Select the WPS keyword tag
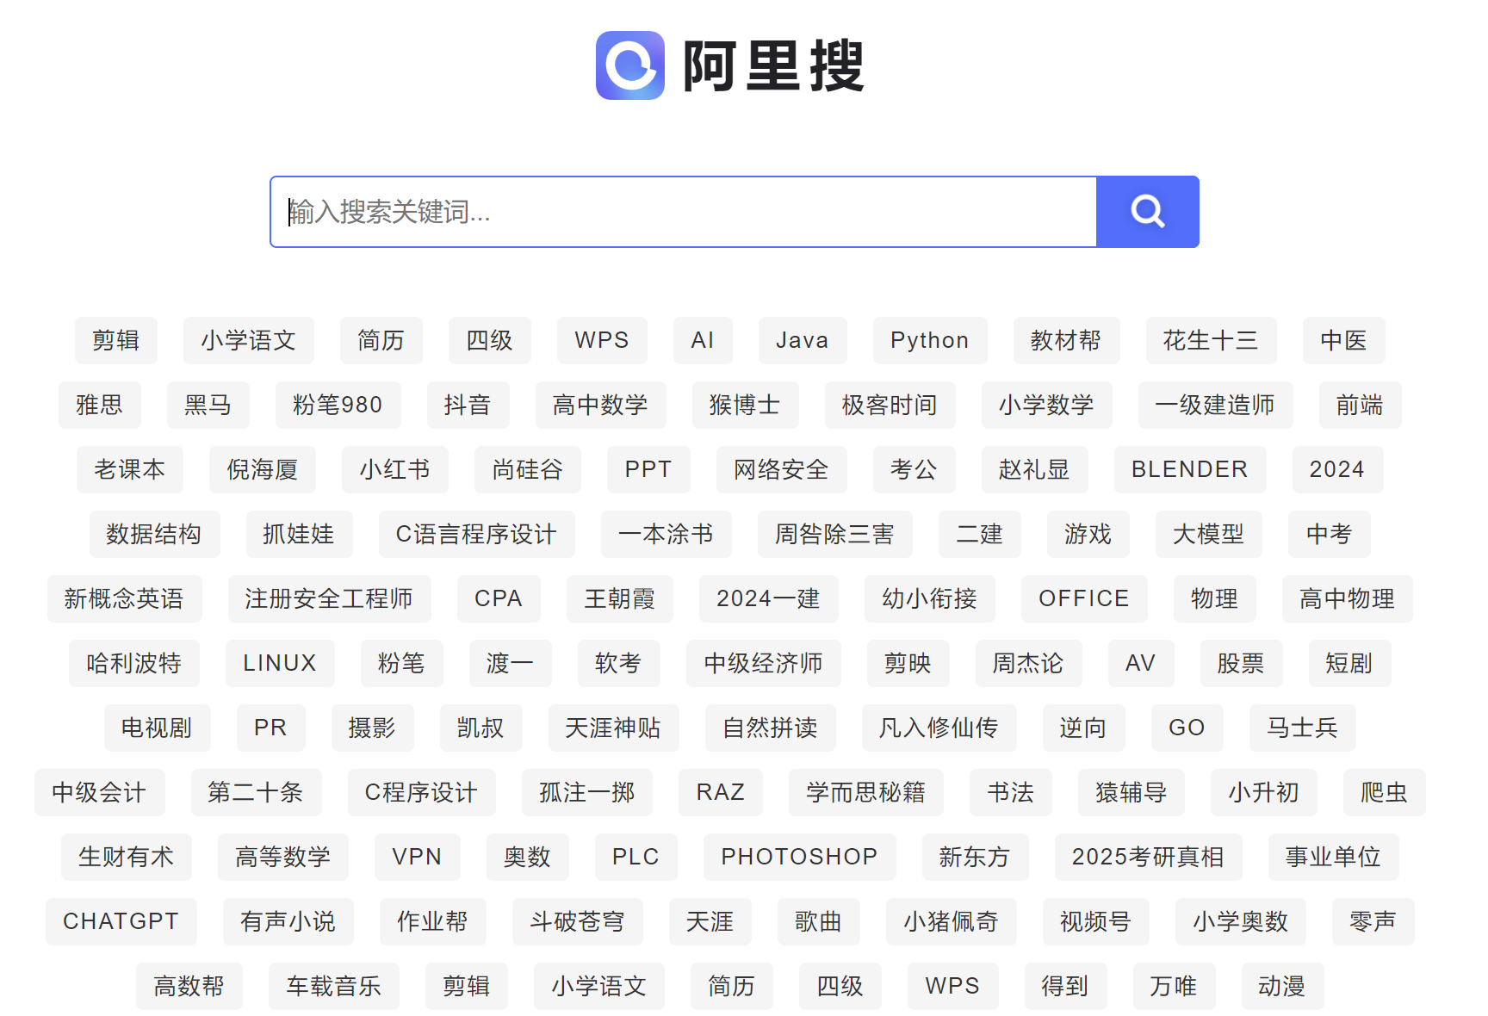Image resolution: width=1488 pixels, height=1016 pixels. click(602, 341)
